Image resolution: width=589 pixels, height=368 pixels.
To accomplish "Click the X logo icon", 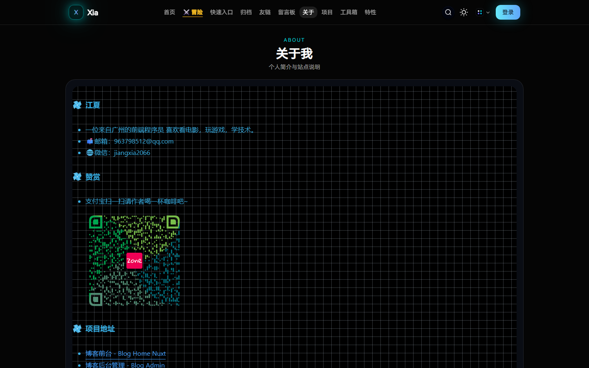I will tap(76, 12).
